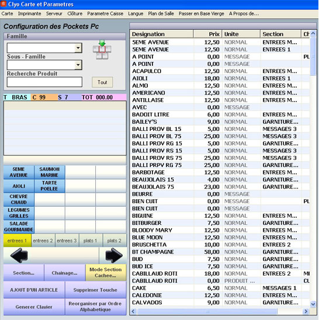Open the Plan de Salle menu
Image resolution: width=319 pixels, height=320 pixels.
161,13
